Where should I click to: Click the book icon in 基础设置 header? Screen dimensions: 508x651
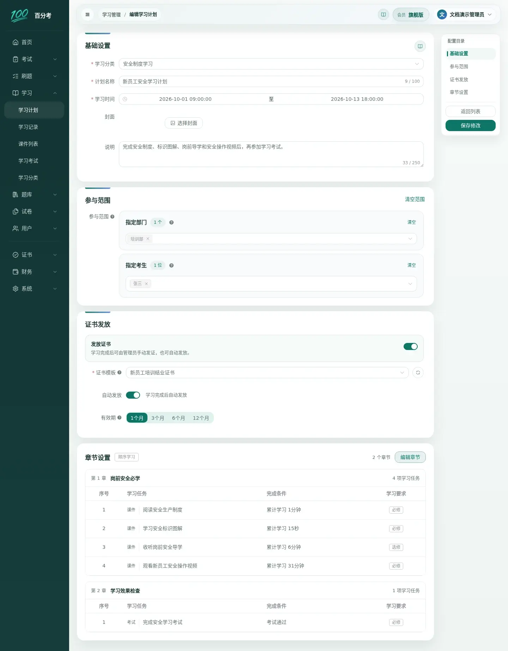(420, 46)
